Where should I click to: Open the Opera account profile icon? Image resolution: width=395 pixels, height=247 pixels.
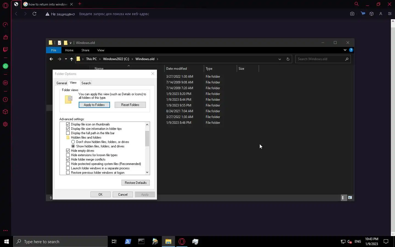[381, 14]
